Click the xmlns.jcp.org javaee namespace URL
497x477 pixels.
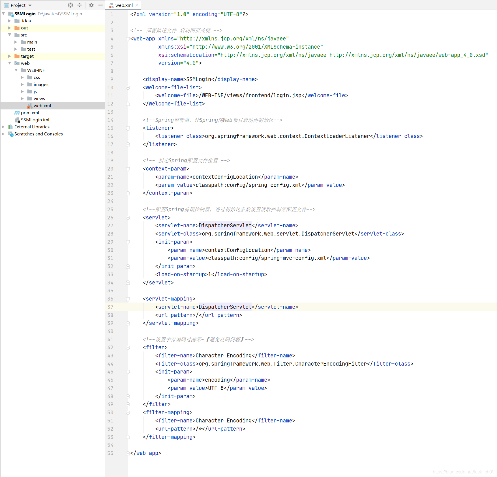tap(233, 38)
